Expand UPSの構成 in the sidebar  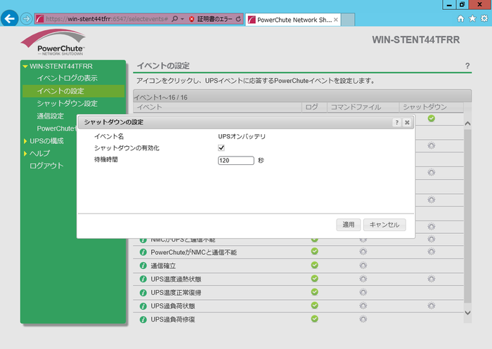pyautogui.click(x=25, y=141)
